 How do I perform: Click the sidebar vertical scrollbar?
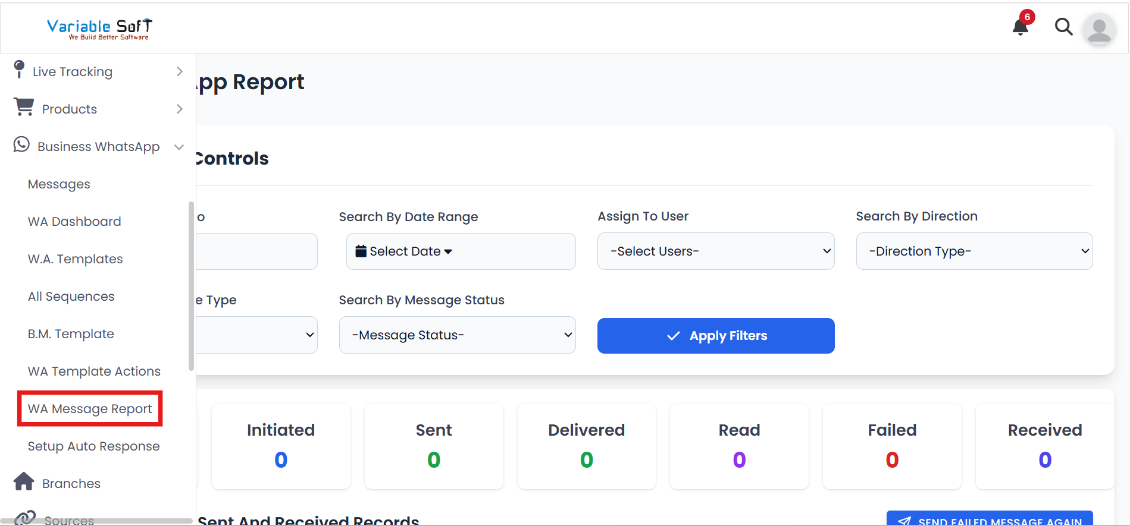coord(191,285)
